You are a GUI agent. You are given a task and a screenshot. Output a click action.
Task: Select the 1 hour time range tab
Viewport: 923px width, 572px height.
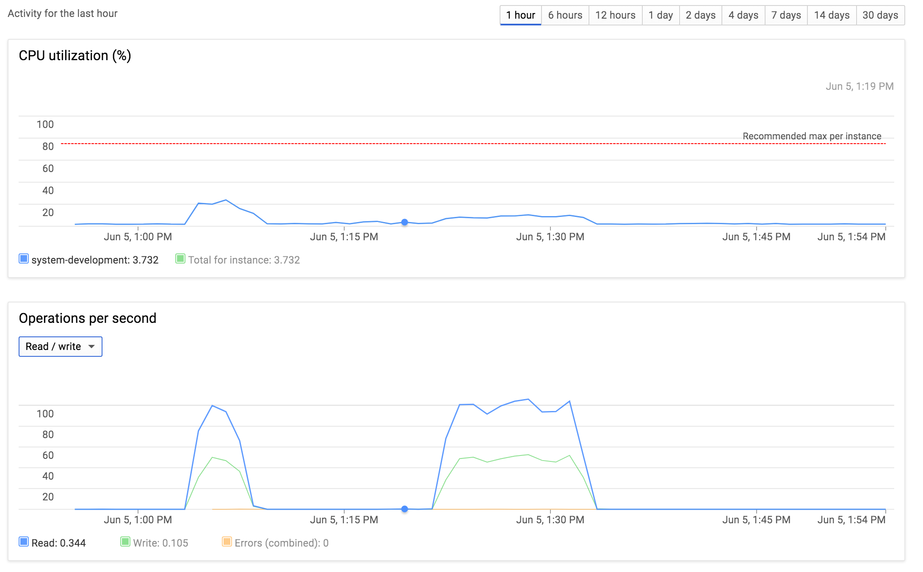pos(520,15)
